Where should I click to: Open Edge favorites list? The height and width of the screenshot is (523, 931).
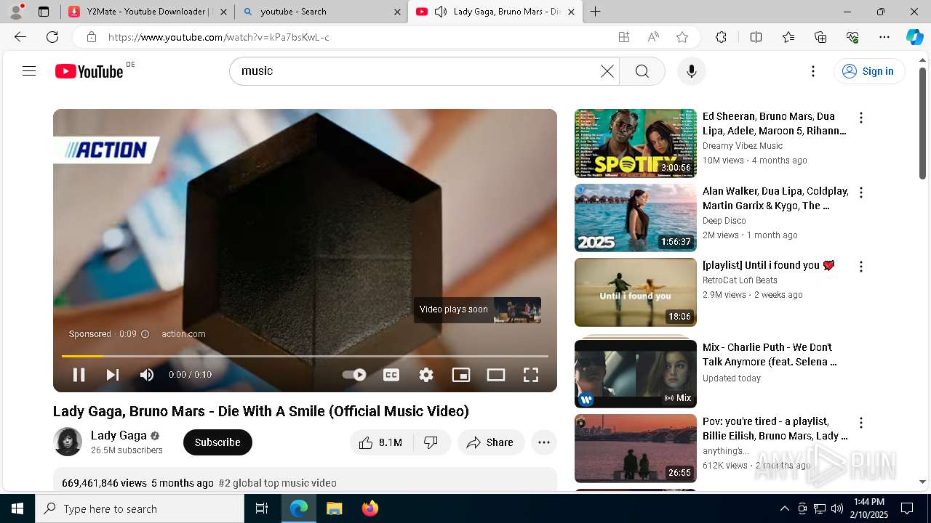point(788,37)
